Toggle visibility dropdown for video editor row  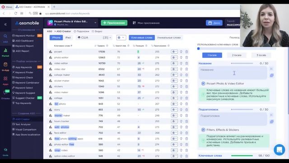click(x=174, y=63)
